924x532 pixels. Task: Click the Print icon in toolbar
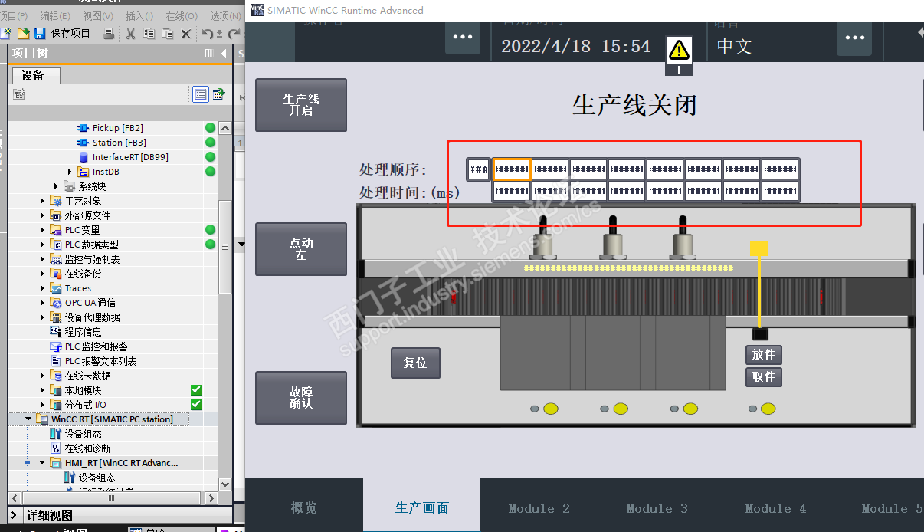108,33
